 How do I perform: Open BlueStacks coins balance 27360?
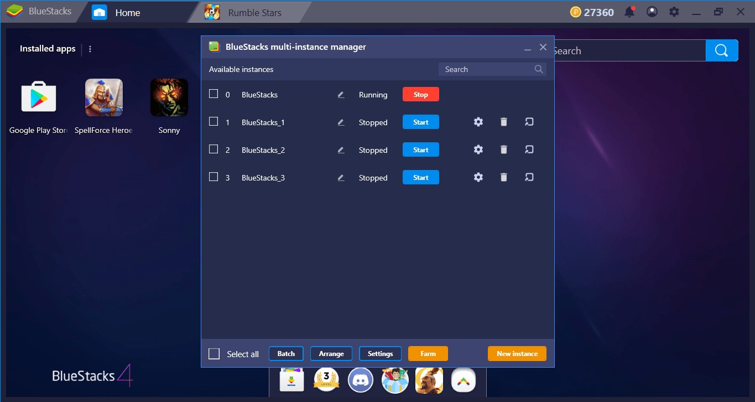point(592,12)
